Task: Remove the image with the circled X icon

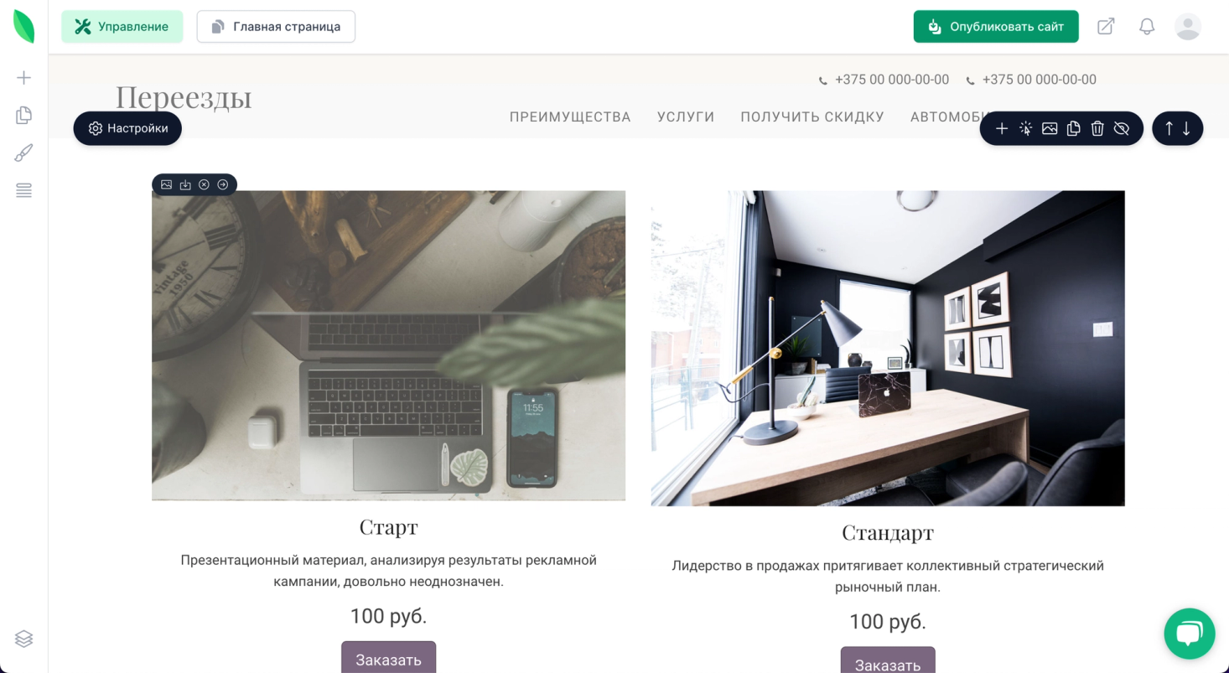Action: point(204,184)
